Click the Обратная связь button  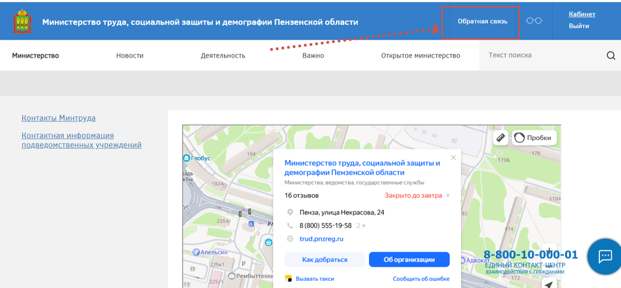tap(483, 22)
